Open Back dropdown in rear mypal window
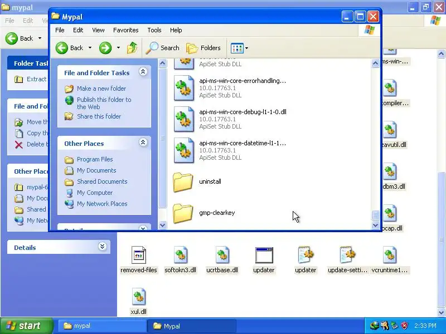This screenshot has height=334, width=446. [40, 38]
